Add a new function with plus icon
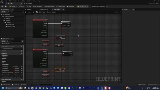 [x=21, y=46]
